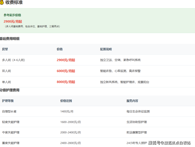Click the 价格范围 column header
This screenshot has height=147, width=195.
click(x=66, y=101)
